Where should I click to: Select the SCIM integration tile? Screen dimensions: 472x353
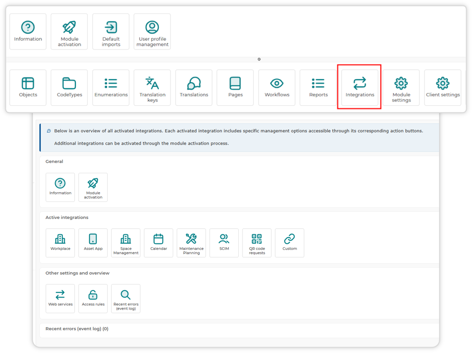(224, 243)
